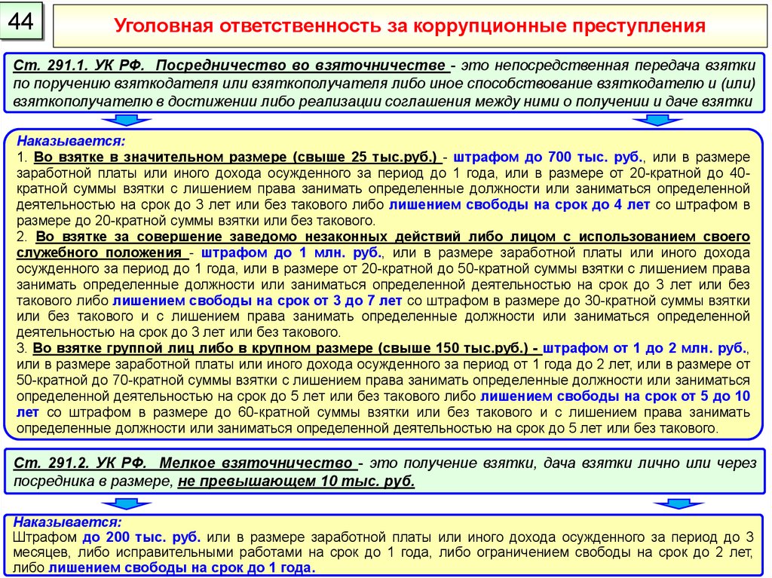Click the blue text "штрафом до 700 тыс. руб."
This screenshot has width=772, height=578.
coord(548,157)
